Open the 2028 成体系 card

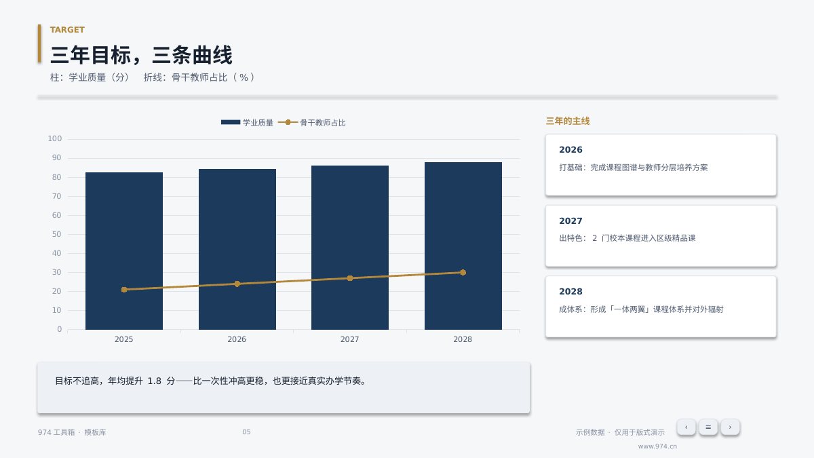pyautogui.click(x=661, y=307)
